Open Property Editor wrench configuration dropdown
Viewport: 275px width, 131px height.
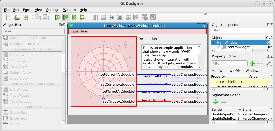tap(268, 64)
